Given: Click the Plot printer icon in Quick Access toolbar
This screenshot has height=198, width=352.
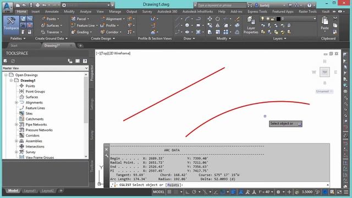Looking at the screenshot, I should pyautogui.click(x=37, y=5).
